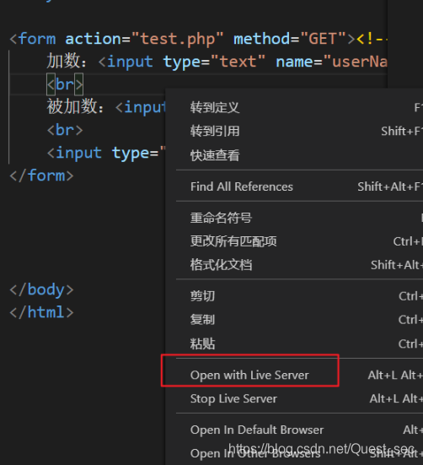Click the closing body tag
This screenshot has height=465, width=423.
(41, 289)
